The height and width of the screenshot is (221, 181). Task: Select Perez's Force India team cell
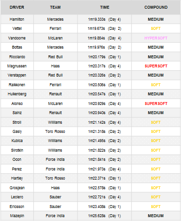[x=55, y=169]
